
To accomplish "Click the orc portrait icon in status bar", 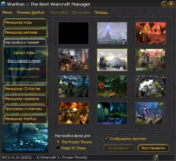I will pos(155,157).
